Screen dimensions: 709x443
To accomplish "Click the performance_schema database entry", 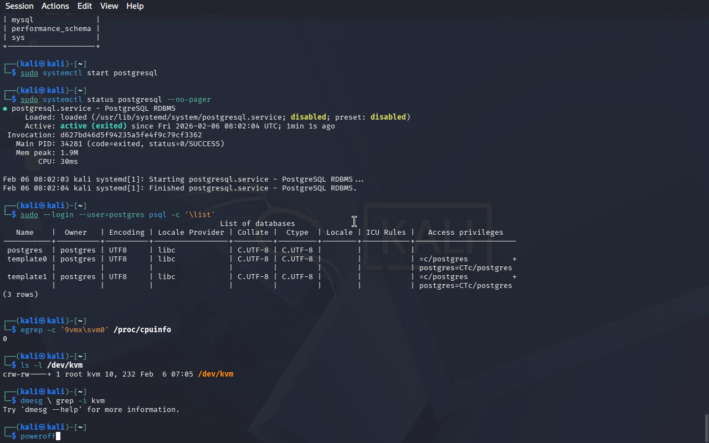I will pos(51,29).
